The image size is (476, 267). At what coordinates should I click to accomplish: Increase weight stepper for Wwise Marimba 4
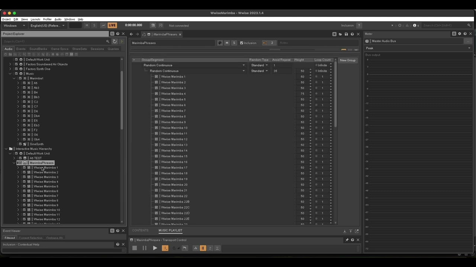pos(311,93)
